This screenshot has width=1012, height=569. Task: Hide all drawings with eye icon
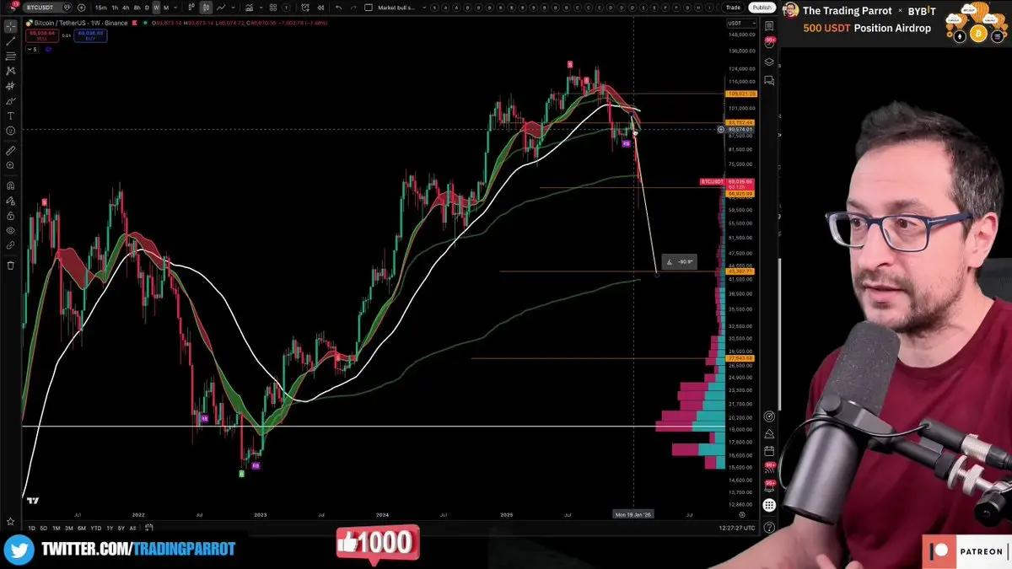click(11, 230)
